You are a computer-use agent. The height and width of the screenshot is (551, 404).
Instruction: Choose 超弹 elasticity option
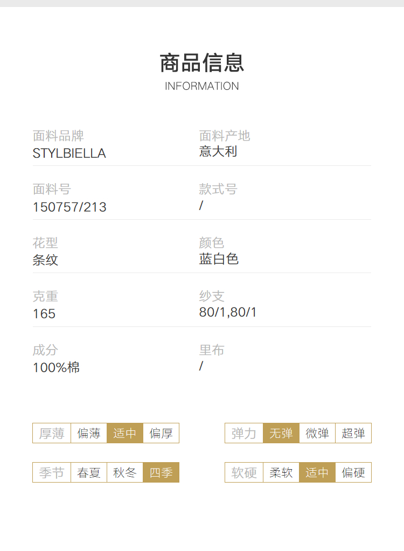tap(353, 433)
